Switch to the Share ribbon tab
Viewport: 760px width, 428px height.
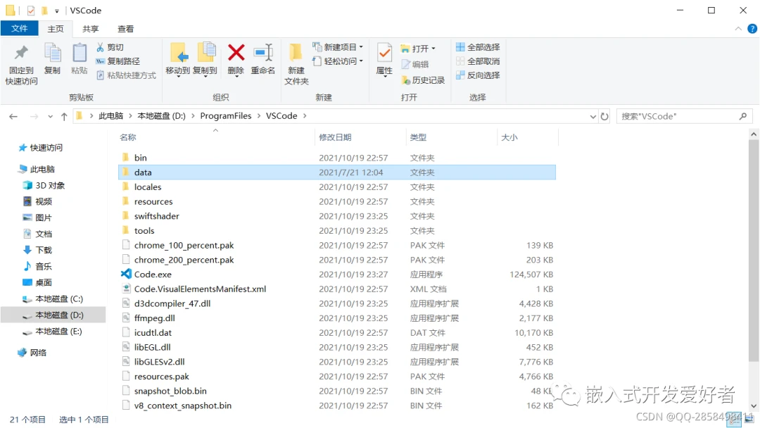coord(90,29)
